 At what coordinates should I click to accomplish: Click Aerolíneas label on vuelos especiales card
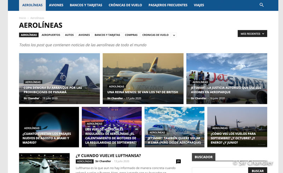[94, 124]
